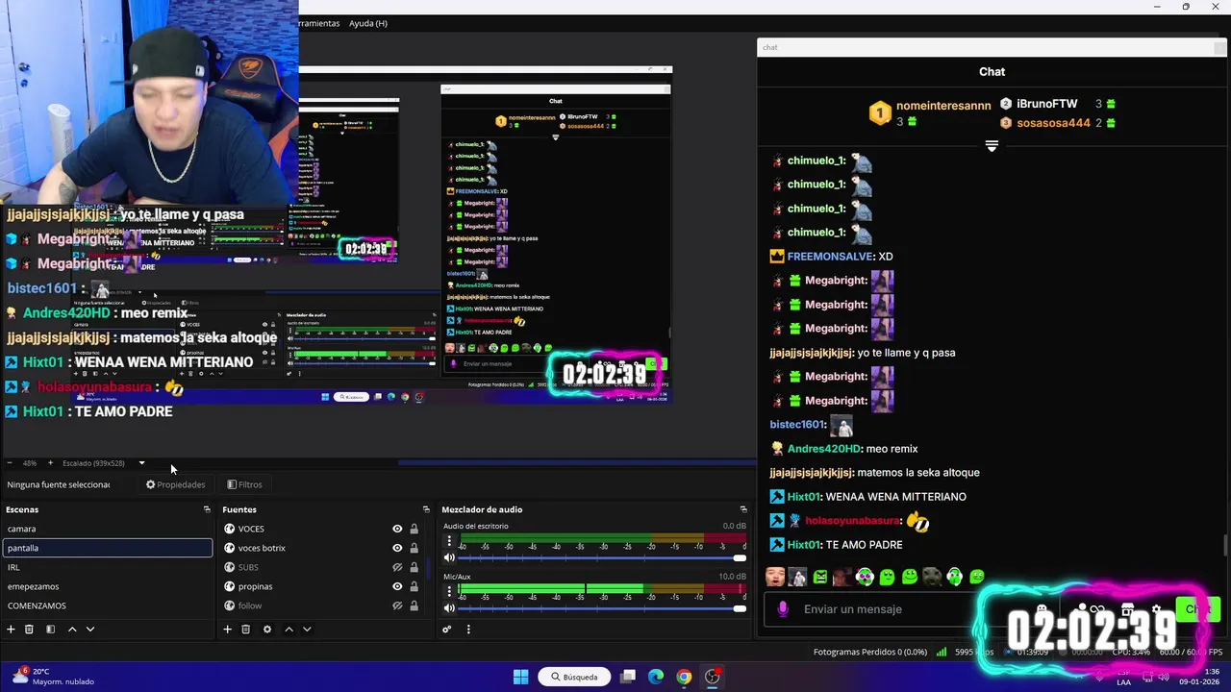Hide the voces botrix source eye icon
The image size is (1231, 692).
coord(397,548)
